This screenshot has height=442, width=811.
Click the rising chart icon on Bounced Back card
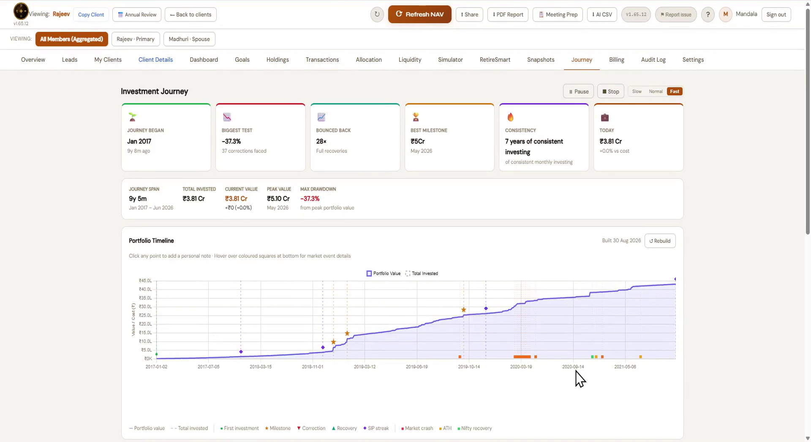pos(321,117)
